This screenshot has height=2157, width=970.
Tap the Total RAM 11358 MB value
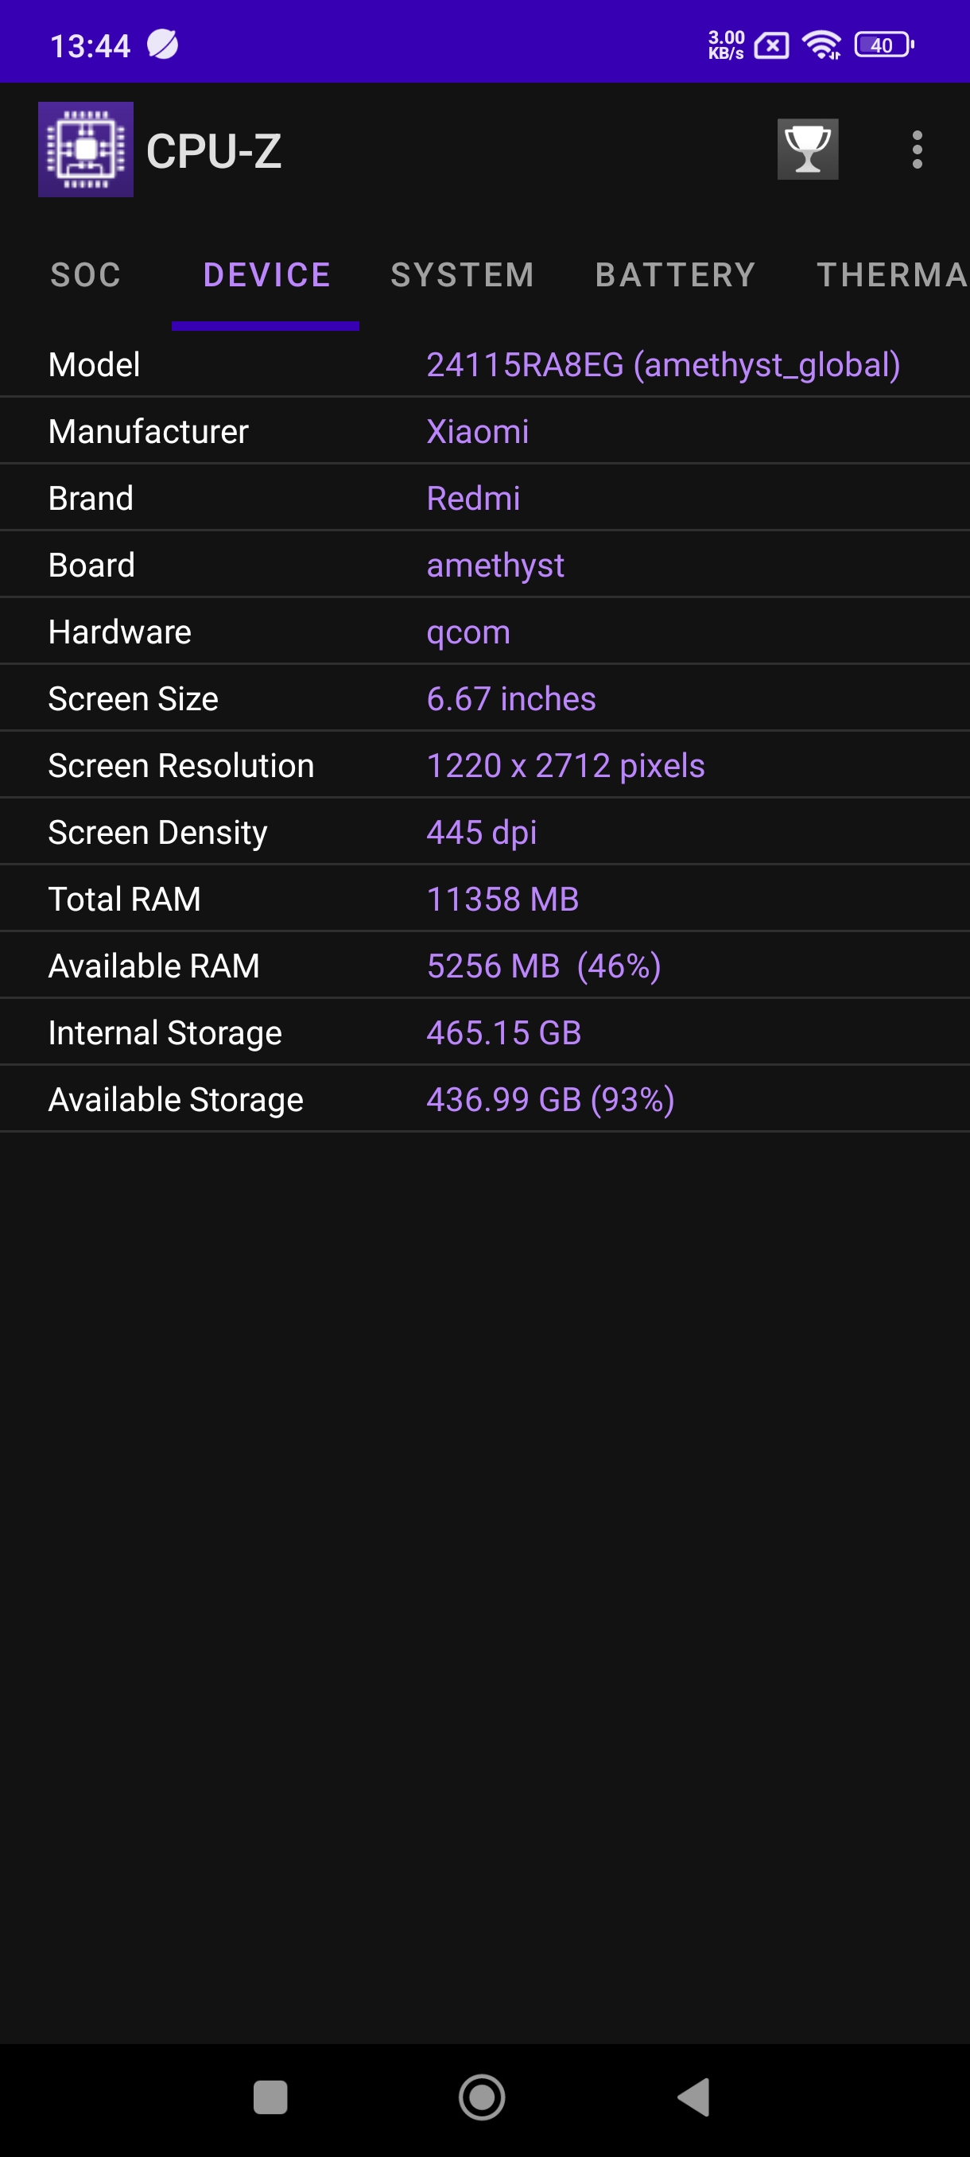502,900
